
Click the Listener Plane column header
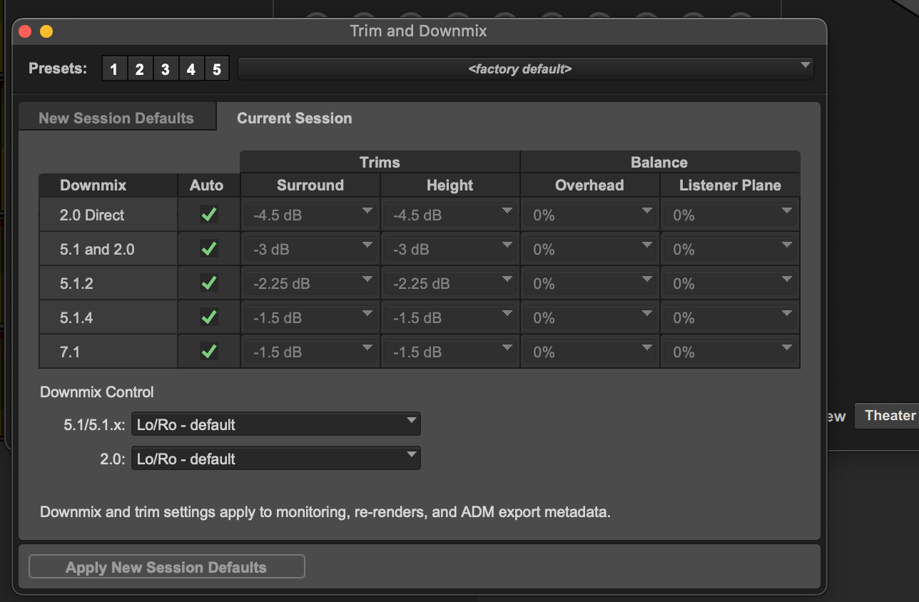pos(730,185)
